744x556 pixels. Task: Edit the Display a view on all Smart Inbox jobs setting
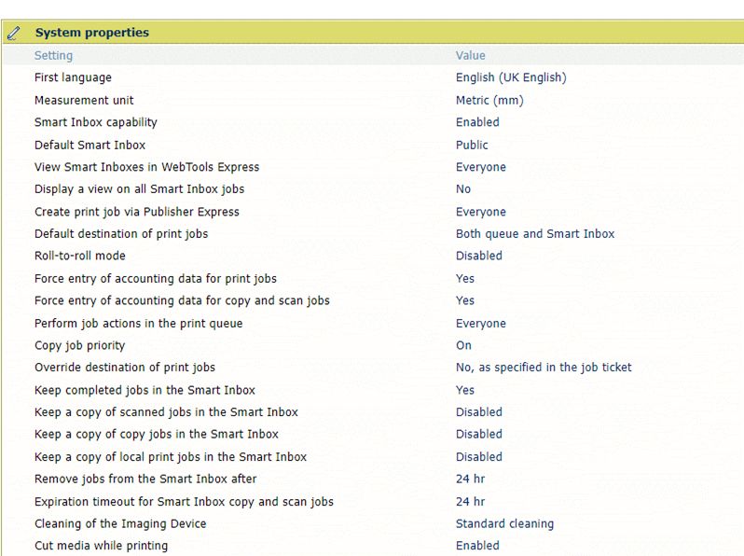(139, 189)
